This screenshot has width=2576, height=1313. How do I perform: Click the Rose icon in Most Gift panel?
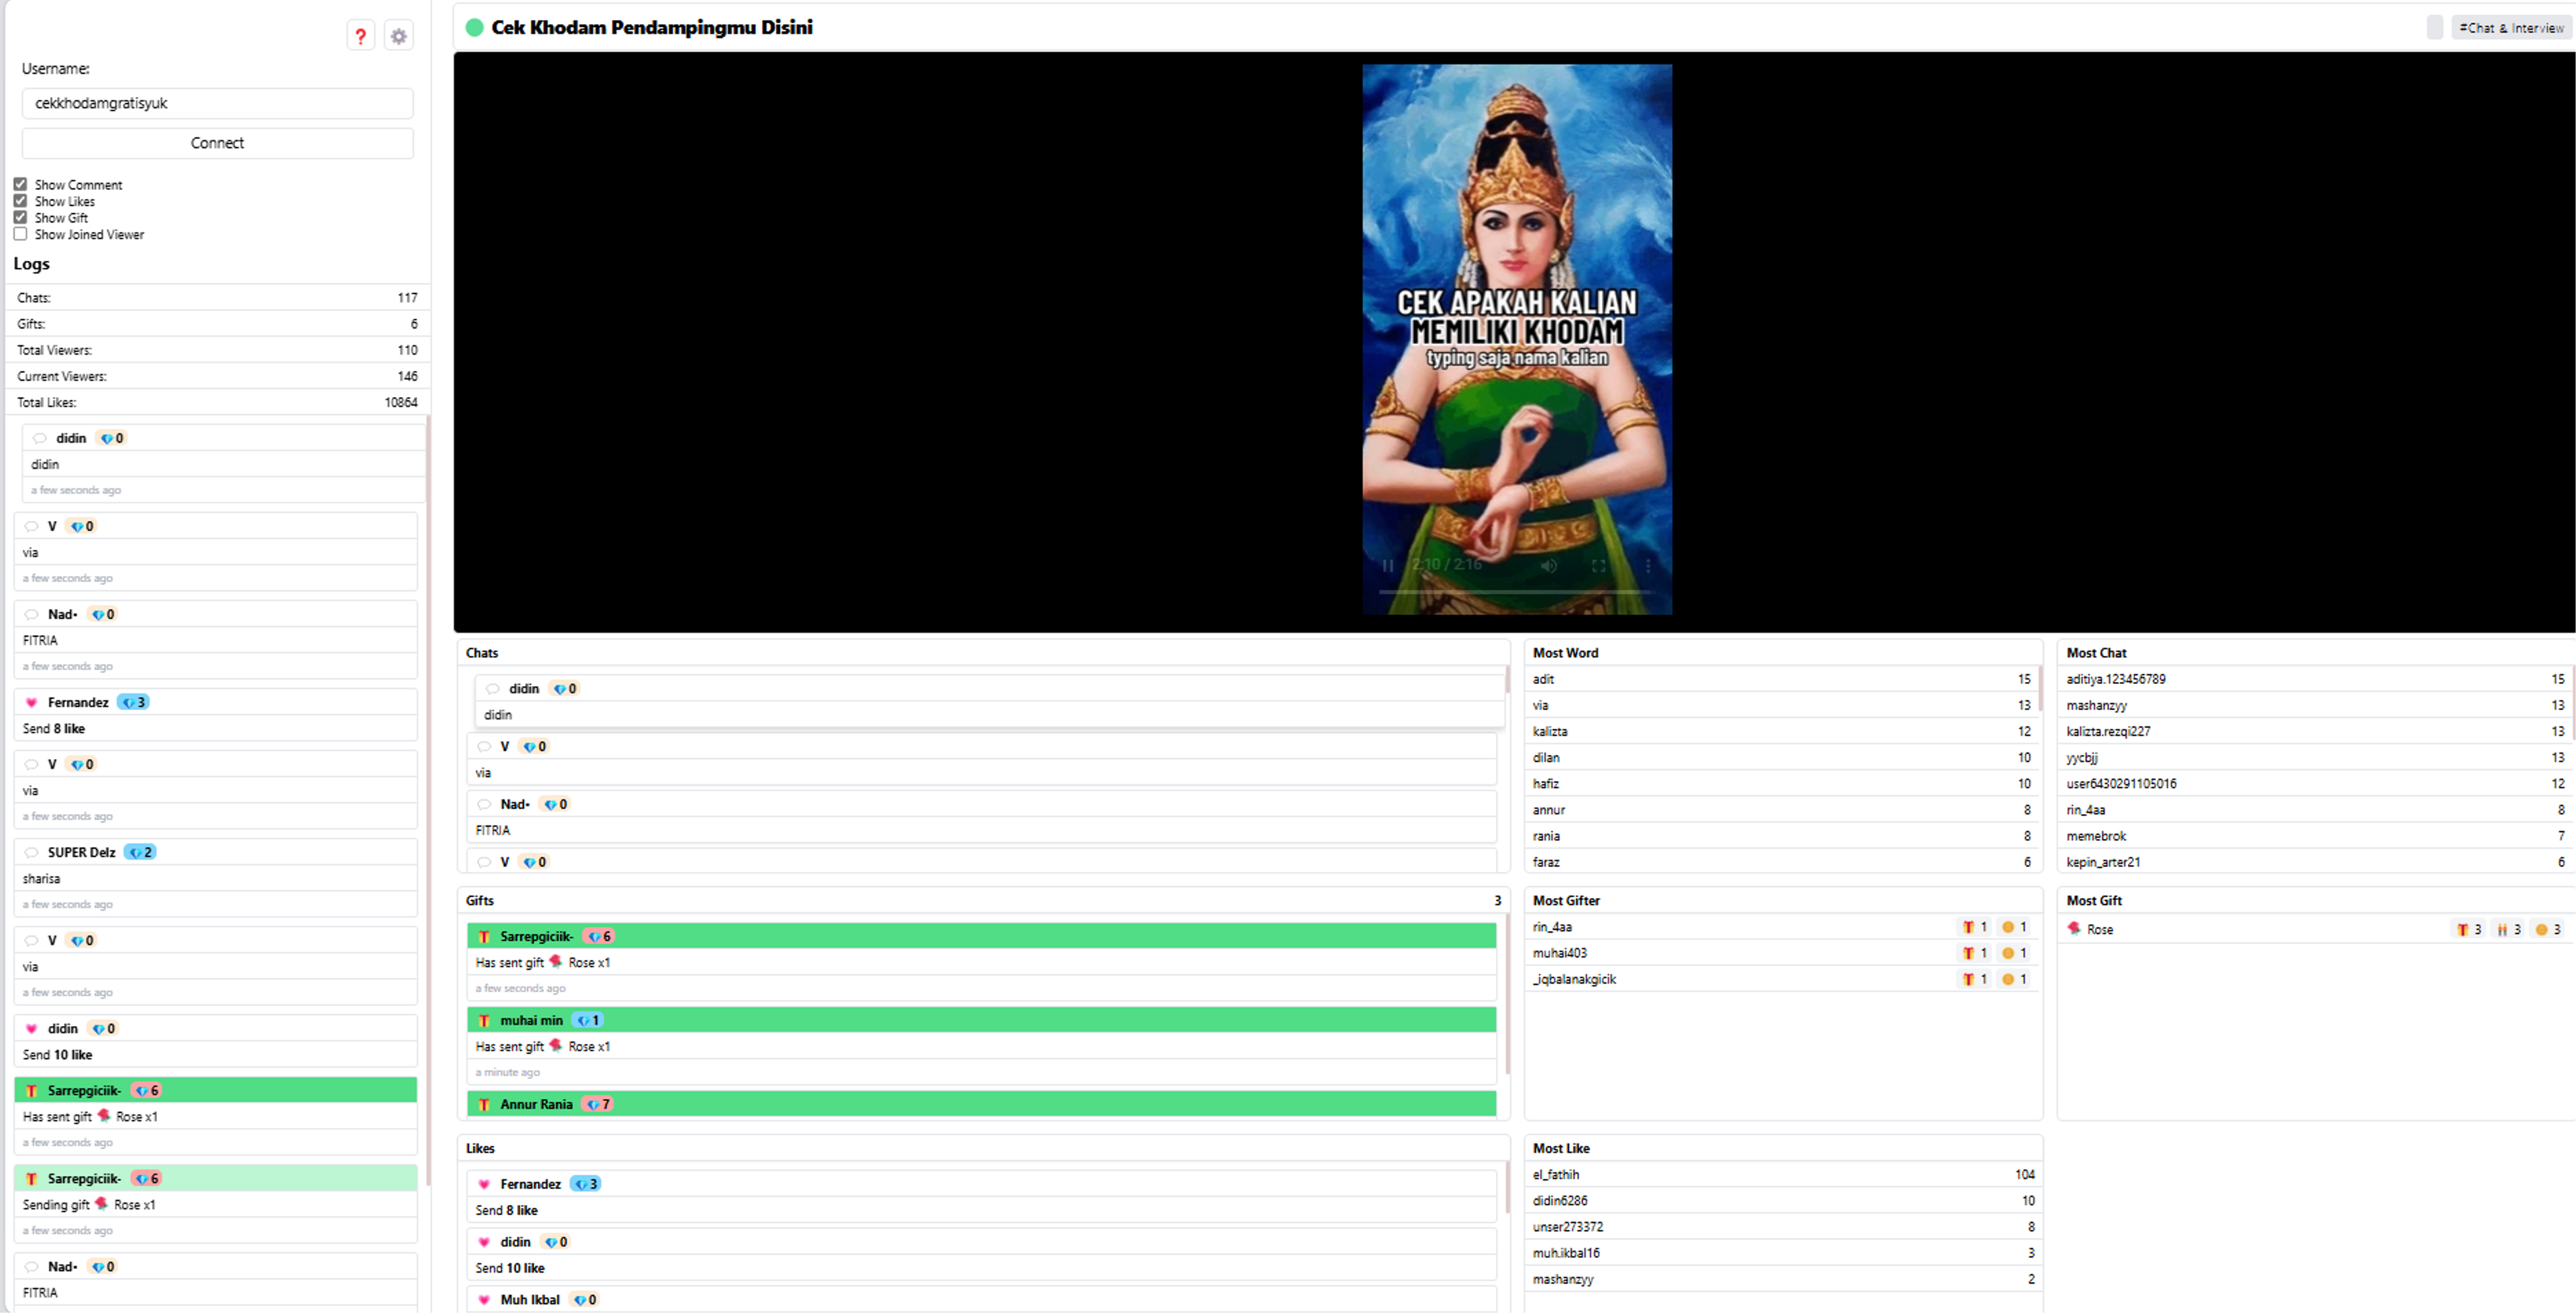[x=2075, y=928]
